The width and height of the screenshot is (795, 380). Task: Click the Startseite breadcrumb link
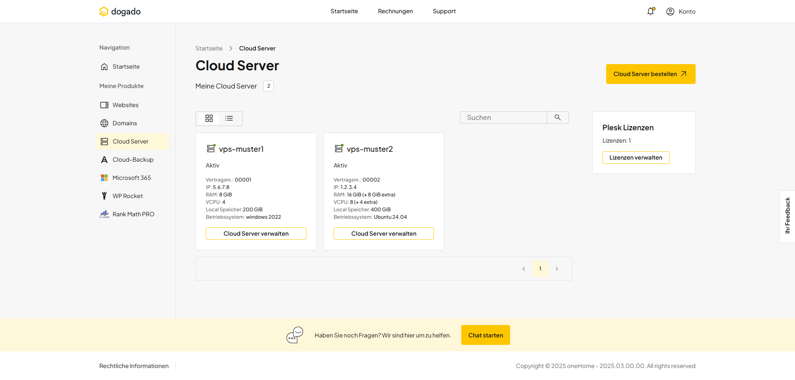[209, 48]
